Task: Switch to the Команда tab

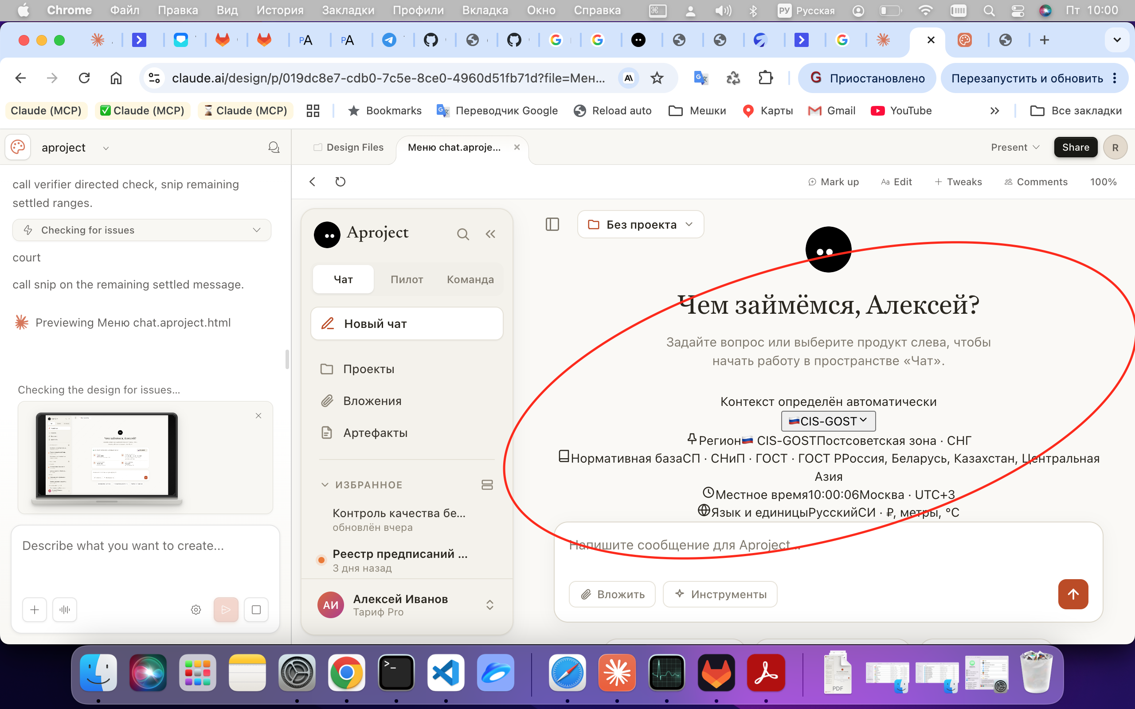Action: coord(470,280)
